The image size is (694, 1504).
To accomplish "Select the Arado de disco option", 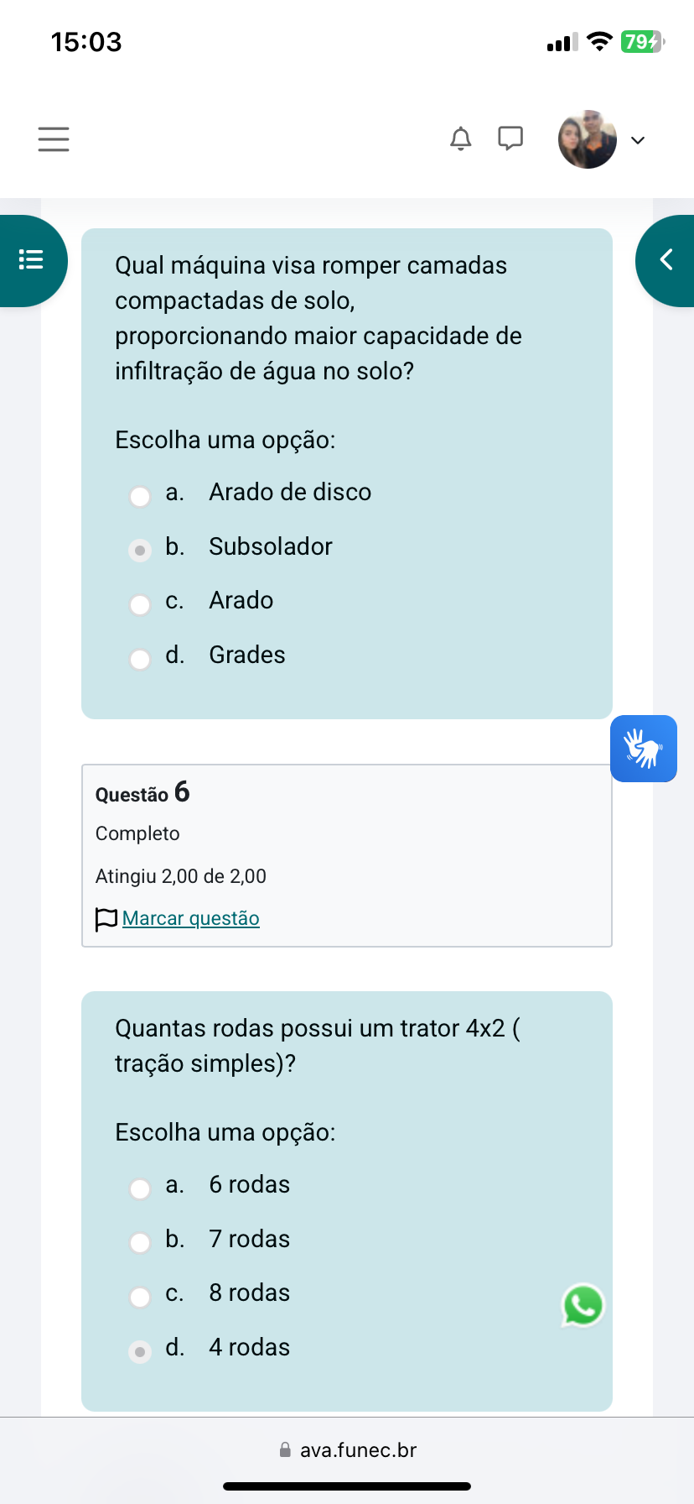I will pyautogui.click(x=140, y=496).
